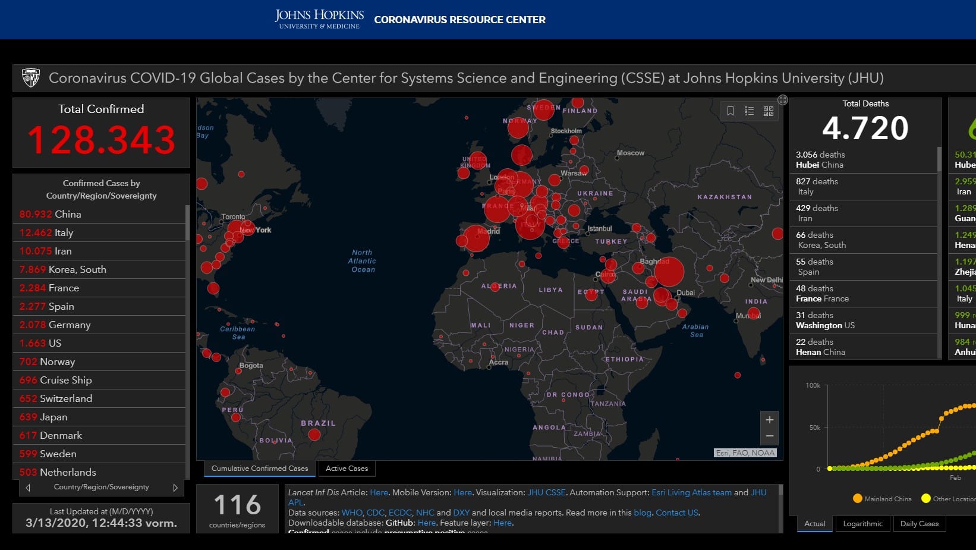Select Netherlands in confirmed cases list

click(x=99, y=472)
